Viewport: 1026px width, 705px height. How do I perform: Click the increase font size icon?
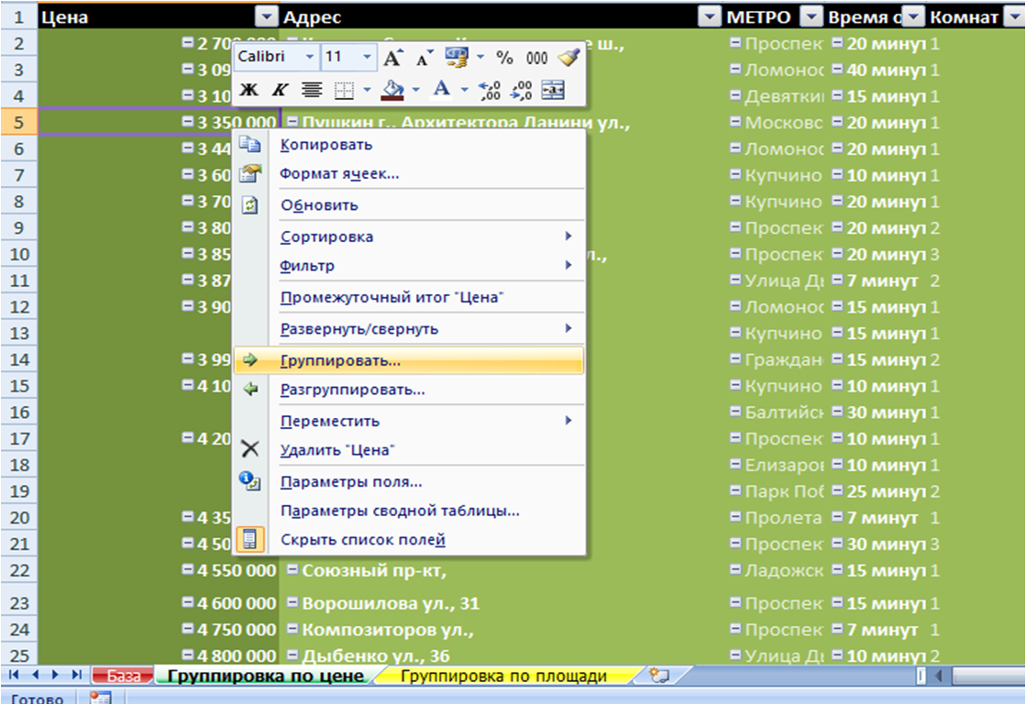click(392, 58)
